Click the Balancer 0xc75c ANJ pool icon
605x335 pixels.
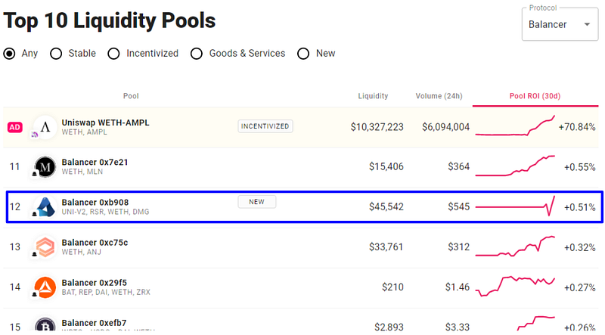pyautogui.click(x=45, y=247)
